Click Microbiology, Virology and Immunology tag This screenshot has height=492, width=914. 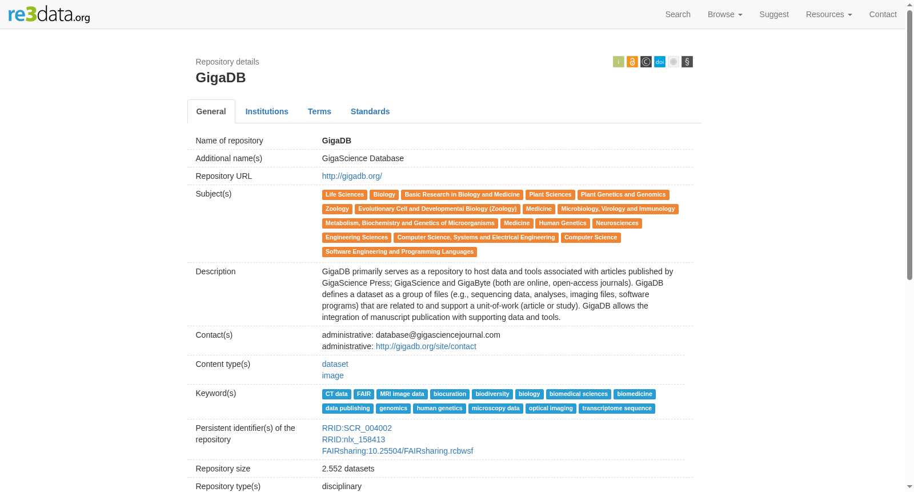tap(618, 209)
